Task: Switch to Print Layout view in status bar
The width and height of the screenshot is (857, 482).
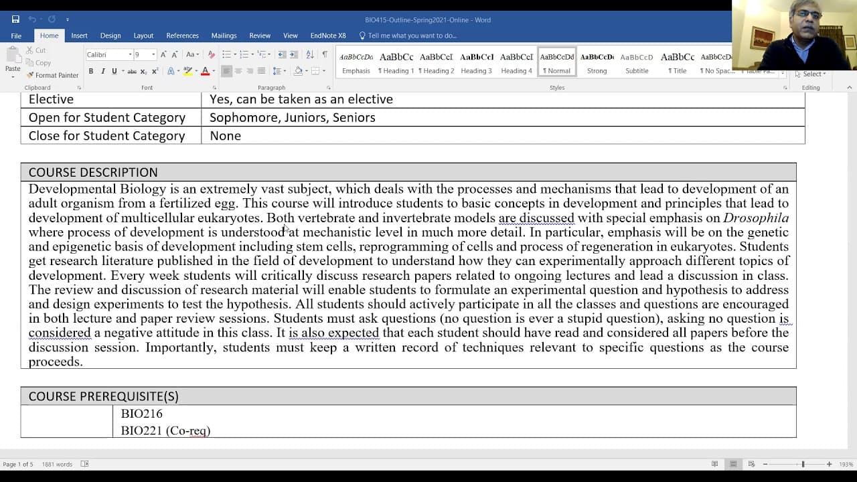Action: 733,464
